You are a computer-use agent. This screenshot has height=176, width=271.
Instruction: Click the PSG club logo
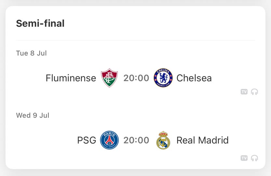pos(109,140)
